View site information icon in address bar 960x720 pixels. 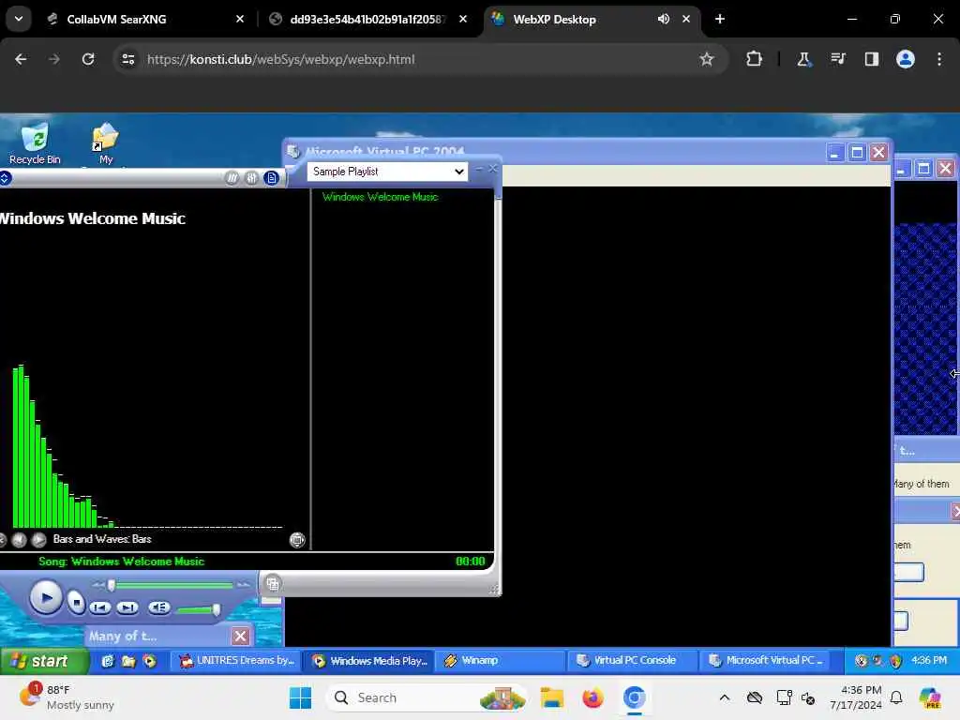click(x=127, y=59)
